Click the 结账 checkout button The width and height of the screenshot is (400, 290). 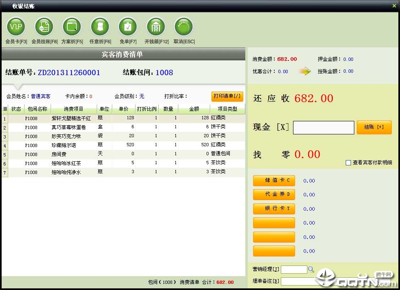(374, 127)
